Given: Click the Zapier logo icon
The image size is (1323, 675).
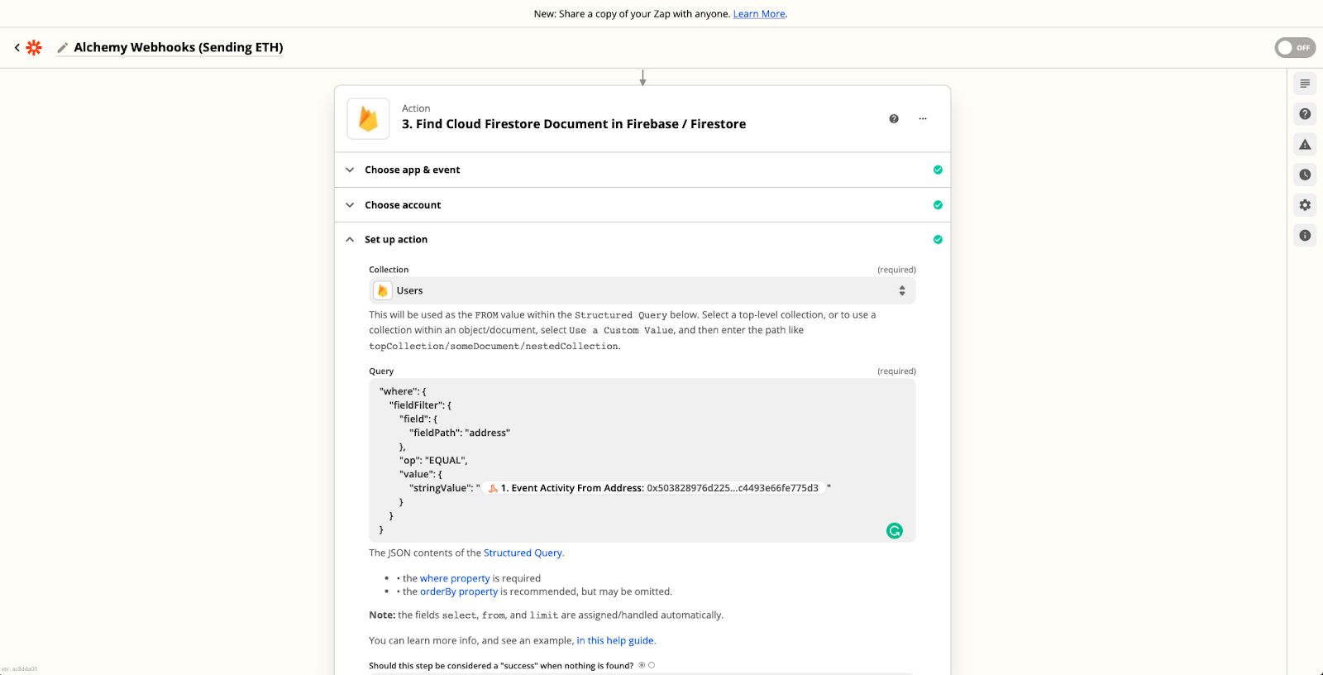Looking at the screenshot, I should (34, 48).
